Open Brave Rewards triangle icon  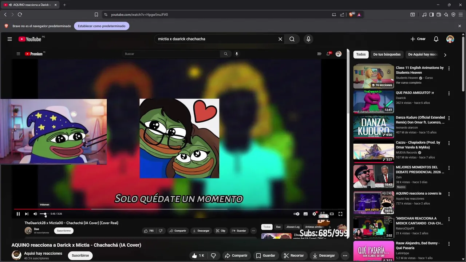point(359,15)
